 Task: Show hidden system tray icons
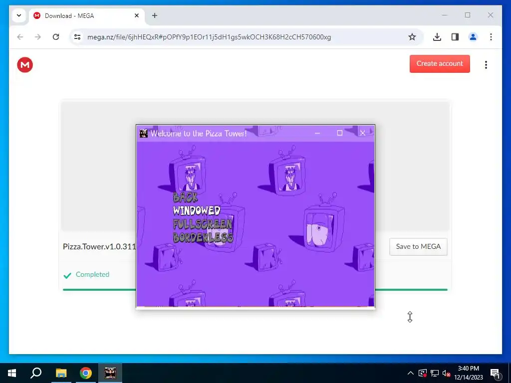[x=411, y=373]
